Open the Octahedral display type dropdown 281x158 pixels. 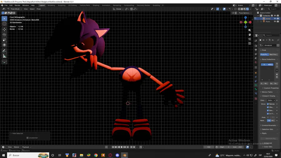(271, 100)
